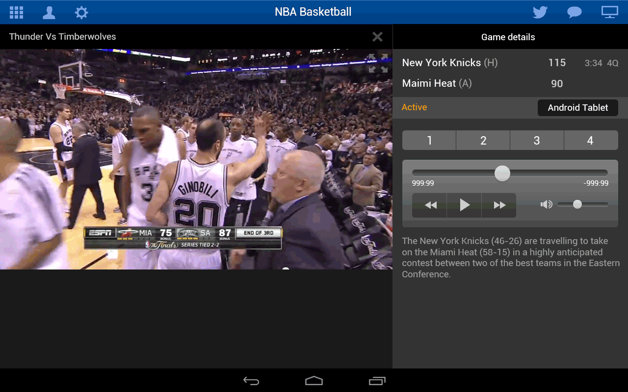
Task: Open the user profile icon
Action: 49,12
